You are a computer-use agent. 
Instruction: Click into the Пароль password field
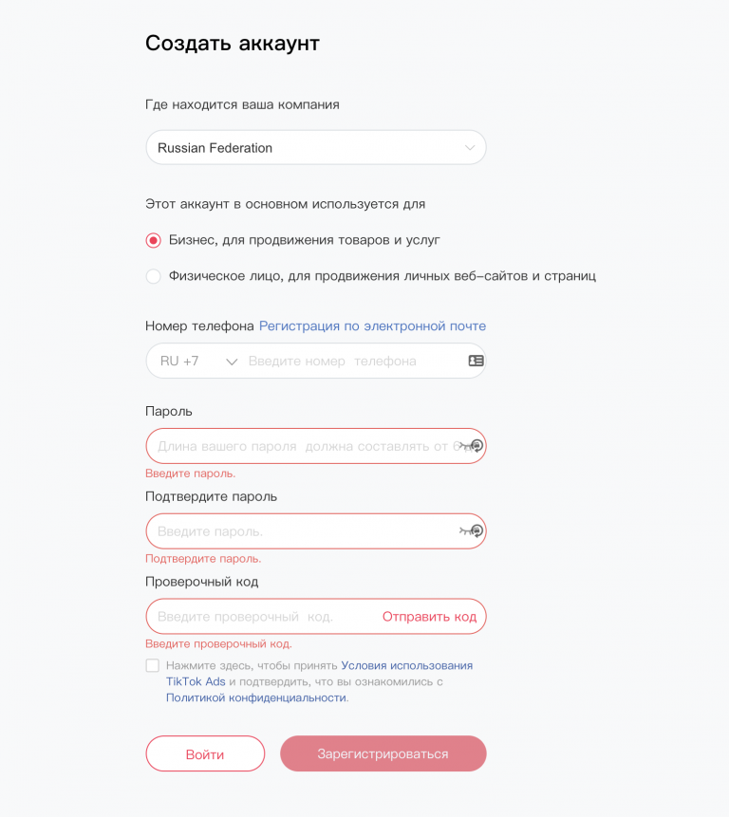tap(299, 446)
